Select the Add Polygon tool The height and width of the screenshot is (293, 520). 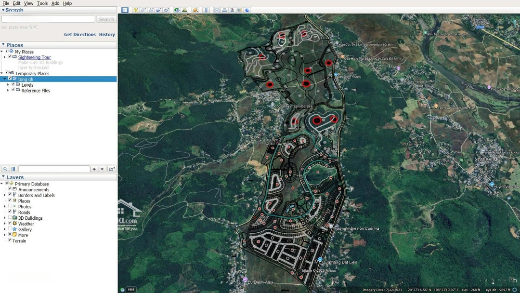143,10
